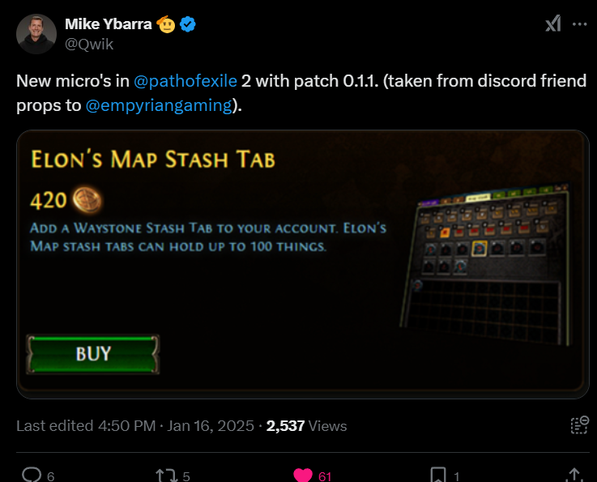The image size is (597, 482).
Task: Open the @Qwik handle
Action: point(89,45)
